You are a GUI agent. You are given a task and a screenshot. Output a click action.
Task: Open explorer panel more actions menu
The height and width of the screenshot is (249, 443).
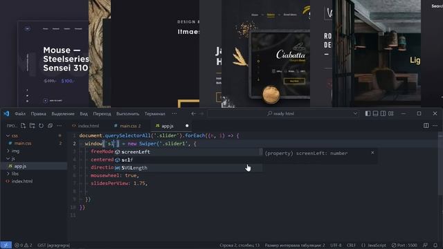coord(59,126)
